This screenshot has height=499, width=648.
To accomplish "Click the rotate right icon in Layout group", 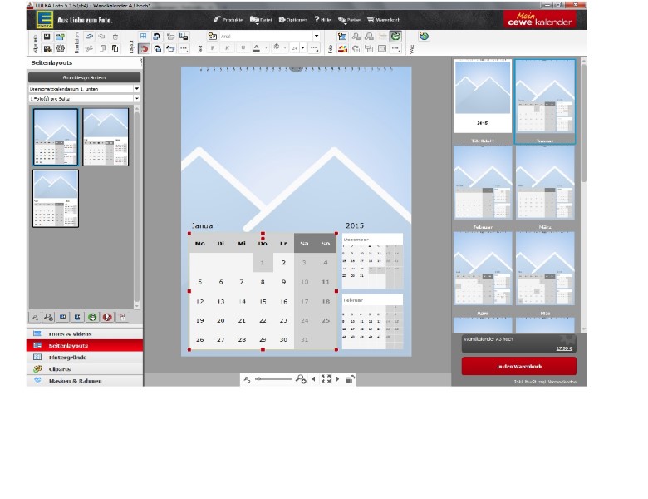I will 157,48.
